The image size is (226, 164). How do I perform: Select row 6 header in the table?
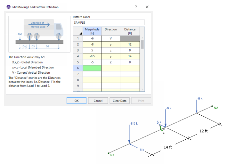(78, 68)
